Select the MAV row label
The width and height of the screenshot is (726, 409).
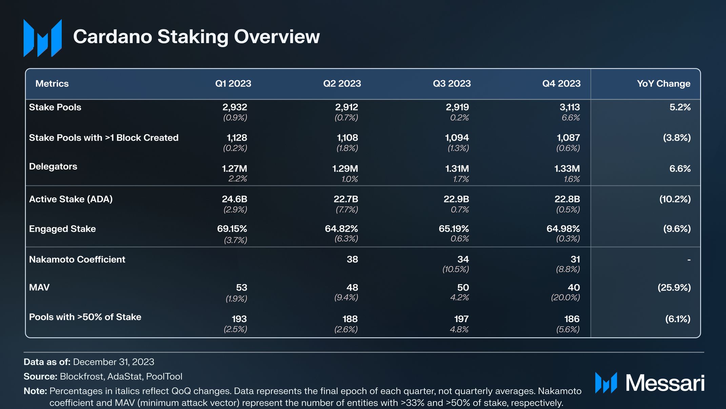(x=39, y=288)
